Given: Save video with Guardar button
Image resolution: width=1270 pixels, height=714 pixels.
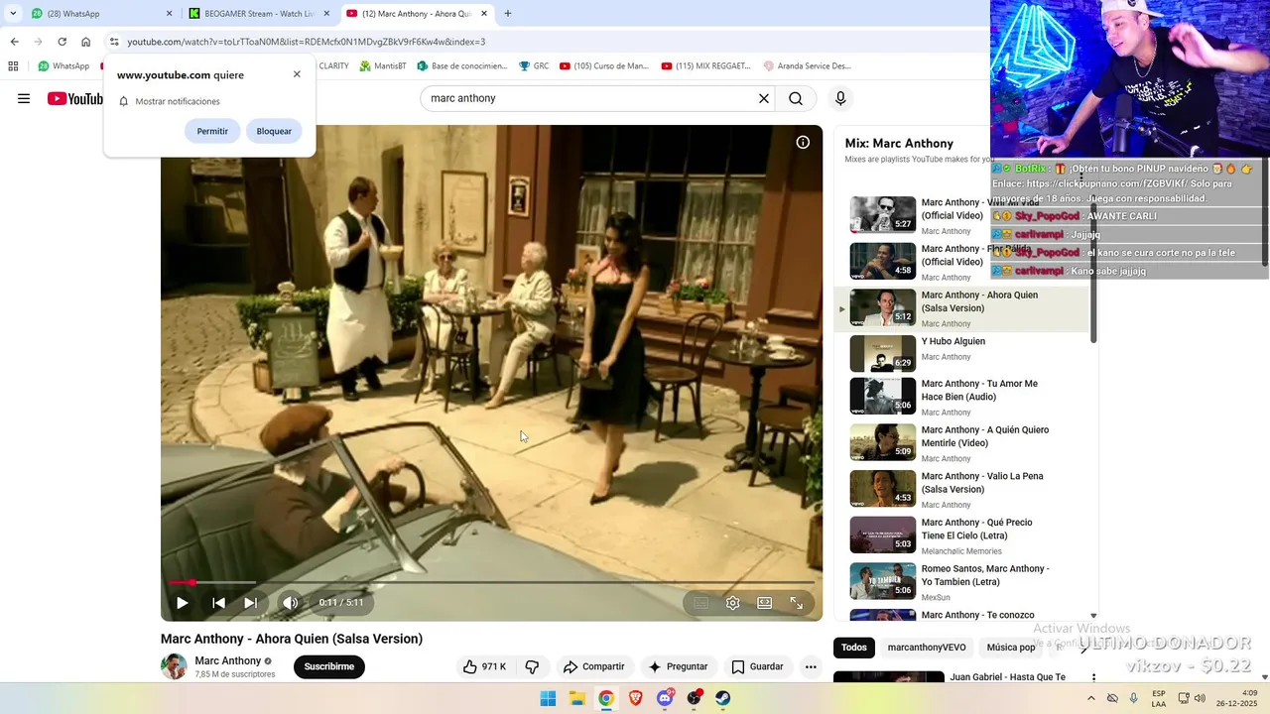Looking at the screenshot, I should coord(757,666).
